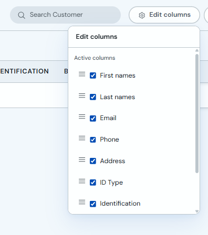
Task: Disable the Email column checkbox
Action: pyautogui.click(x=93, y=119)
